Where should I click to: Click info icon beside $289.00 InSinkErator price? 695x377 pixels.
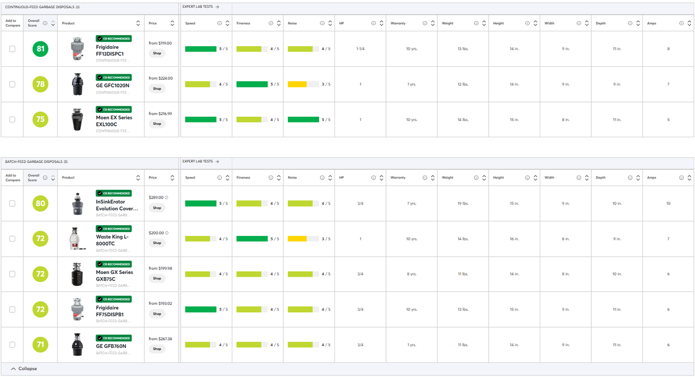point(167,197)
